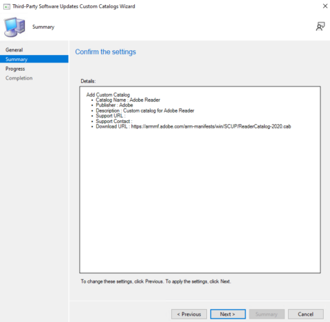Screen dimensions: 330x322
Task: Click the Support URL line
Action: point(111,116)
